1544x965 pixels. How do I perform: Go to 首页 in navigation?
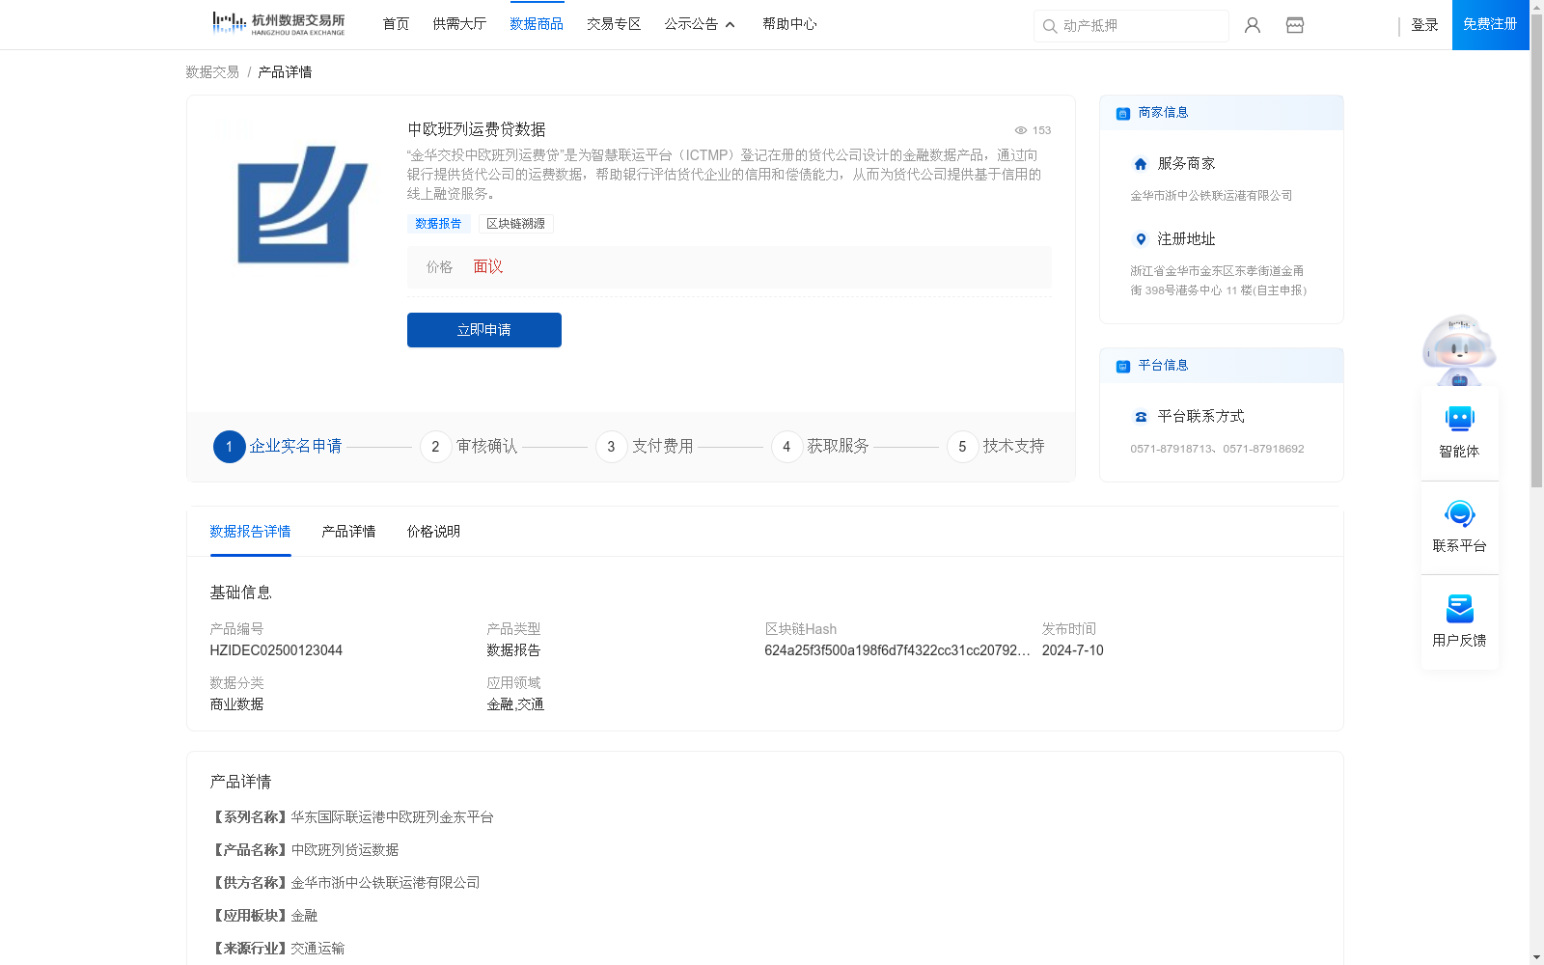click(396, 24)
